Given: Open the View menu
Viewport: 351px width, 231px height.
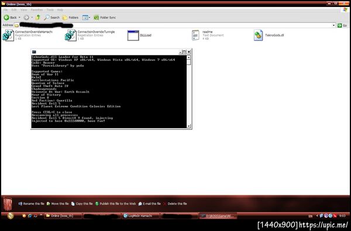Looking at the screenshot, I should (x=24, y=10).
